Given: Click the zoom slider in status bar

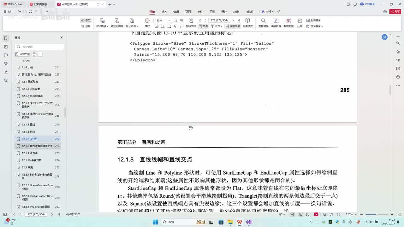Looking at the screenshot, I should click(x=376, y=214).
